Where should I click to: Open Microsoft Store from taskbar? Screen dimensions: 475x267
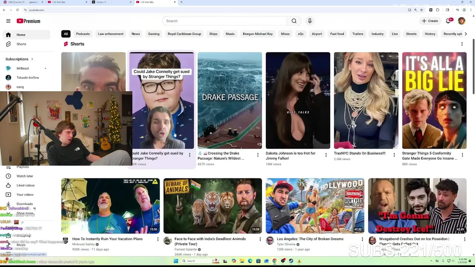pyautogui.click(x=258, y=261)
